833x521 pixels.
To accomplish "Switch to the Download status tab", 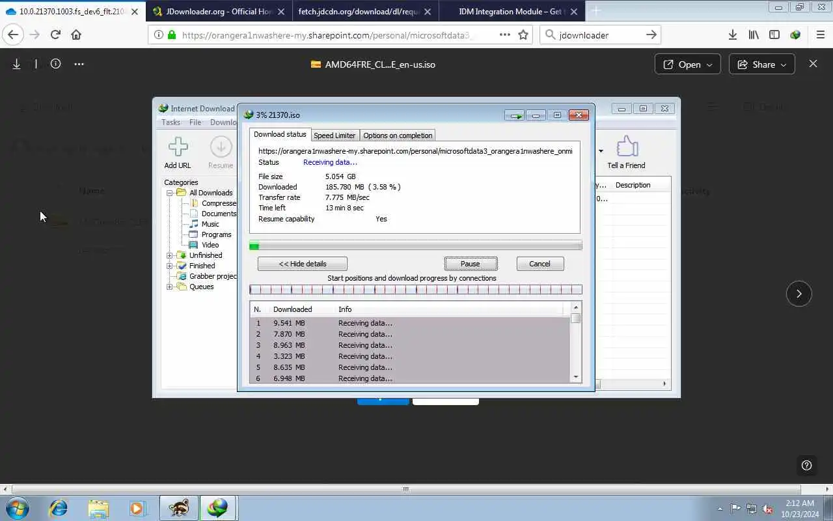I will [x=280, y=134].
